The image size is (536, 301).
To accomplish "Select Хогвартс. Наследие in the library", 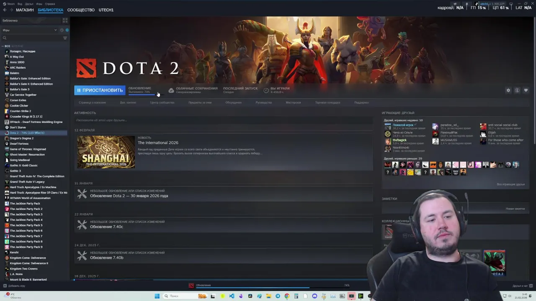I will pyautogui.click(x=22, y=51).
